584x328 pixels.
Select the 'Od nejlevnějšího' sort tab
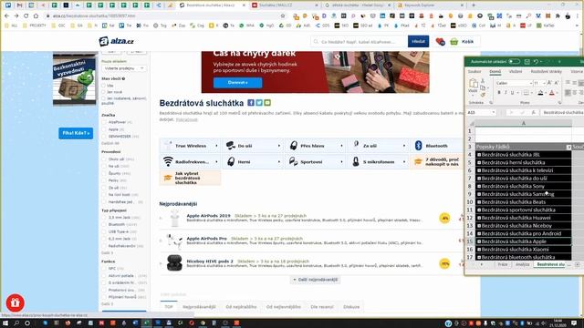[283, 307]
